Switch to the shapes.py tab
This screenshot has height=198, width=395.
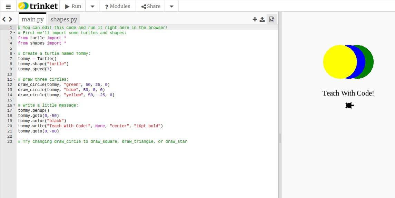pyautogui.click(x=64, y=19)
